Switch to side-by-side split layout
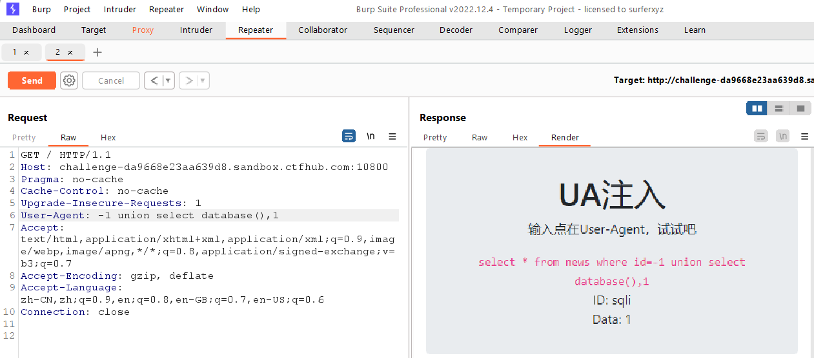Image resolution: width=814 pixels, height=358 pixels. pyautogui.click(x=757, y=108)
